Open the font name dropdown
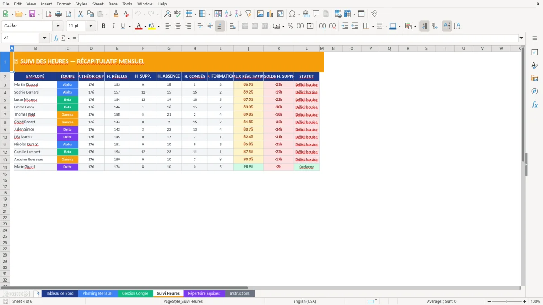 (57, 26)
